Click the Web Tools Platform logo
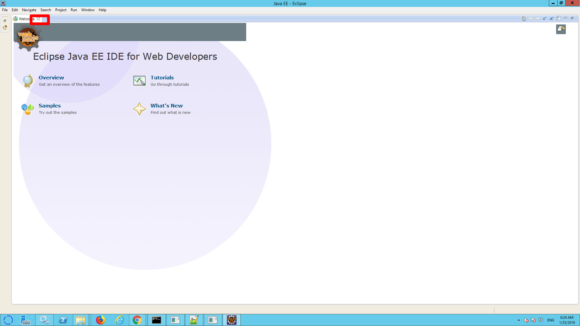Screen dimensions: 580x326 pos(28,37)
